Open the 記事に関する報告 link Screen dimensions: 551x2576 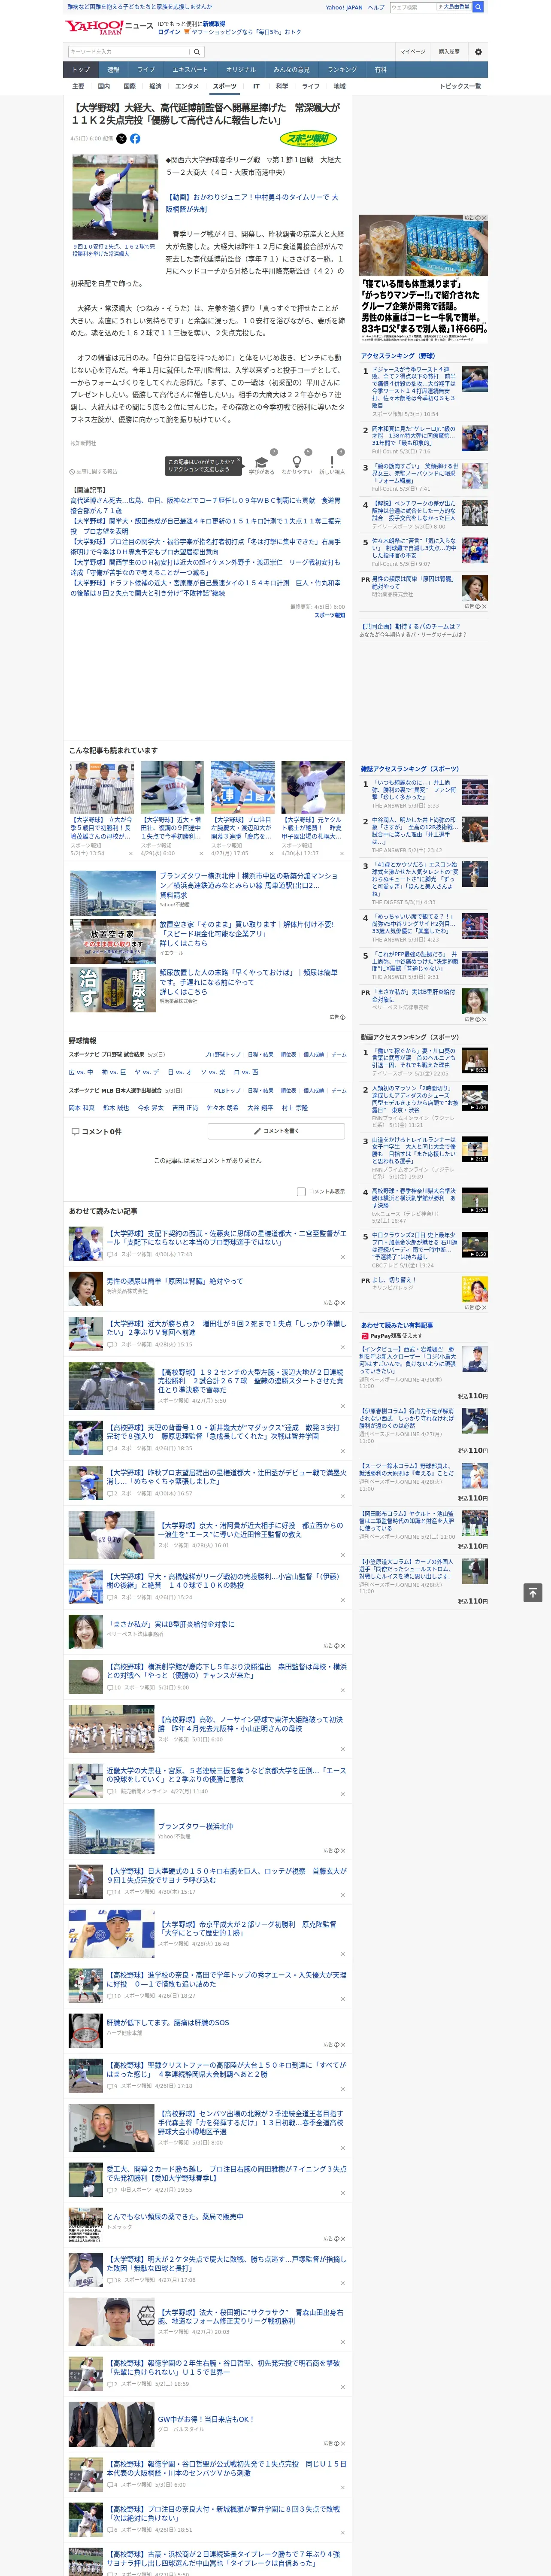(94, 471)
